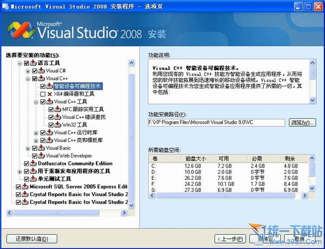Collapse the 语言工具 tree node
Image resolution: width=325 pixels, height=249 pixels.
pos(19,63)
